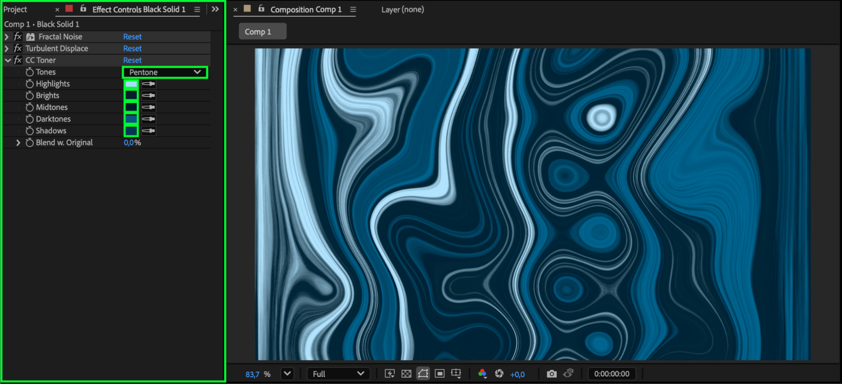Close the Composition panel
Image resolution: width=842 pixels, height=384 pixels.
235,9
